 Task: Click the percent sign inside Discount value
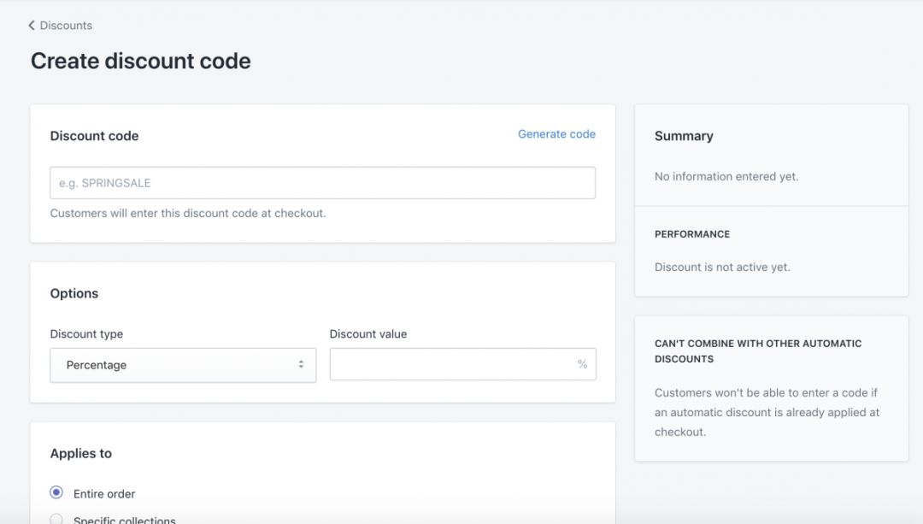click(x=582, y=364)
